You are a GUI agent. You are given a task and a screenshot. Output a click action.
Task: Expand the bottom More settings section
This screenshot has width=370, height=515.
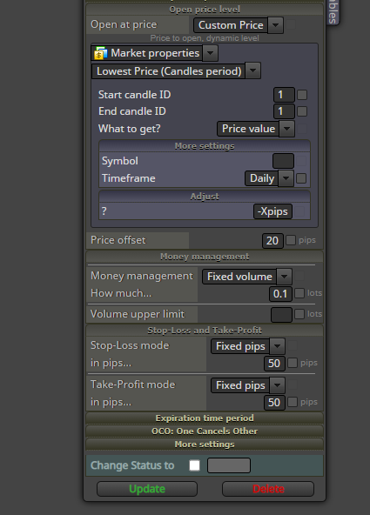click(x=205, y=445)
